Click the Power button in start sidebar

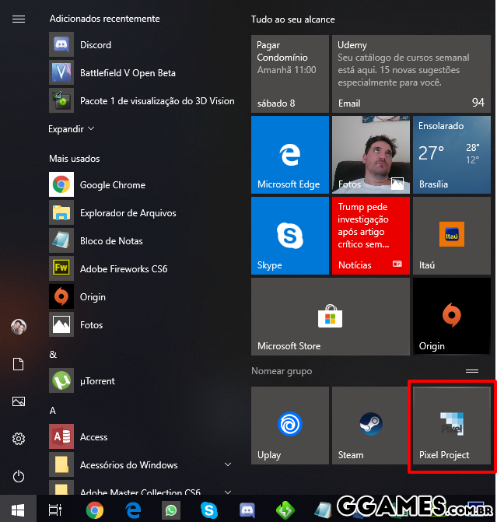click(19, 476)
